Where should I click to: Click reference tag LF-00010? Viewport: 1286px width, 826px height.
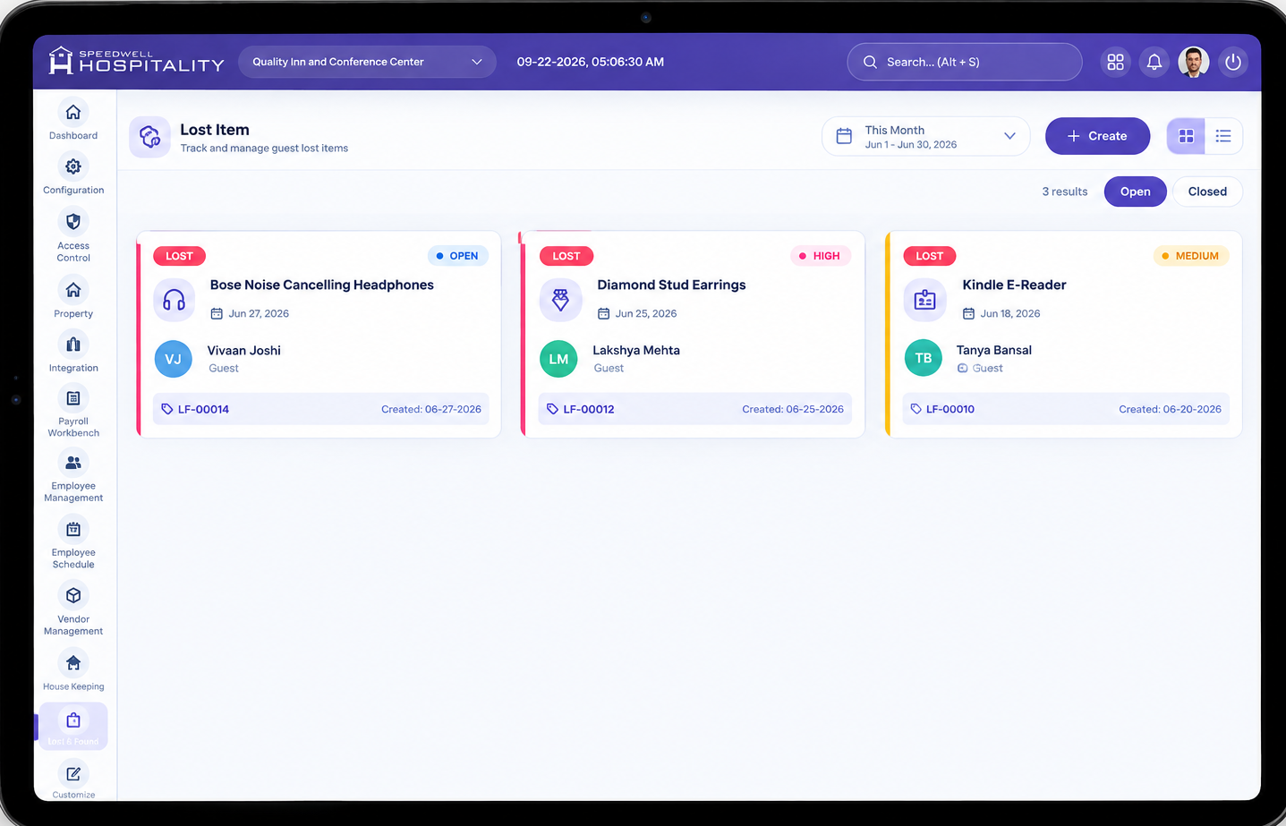pos(942,409)
